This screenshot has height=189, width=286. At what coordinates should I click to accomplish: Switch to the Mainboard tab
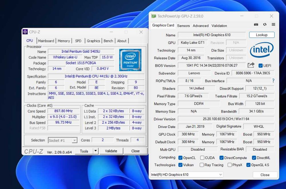[x=46, y=41]
